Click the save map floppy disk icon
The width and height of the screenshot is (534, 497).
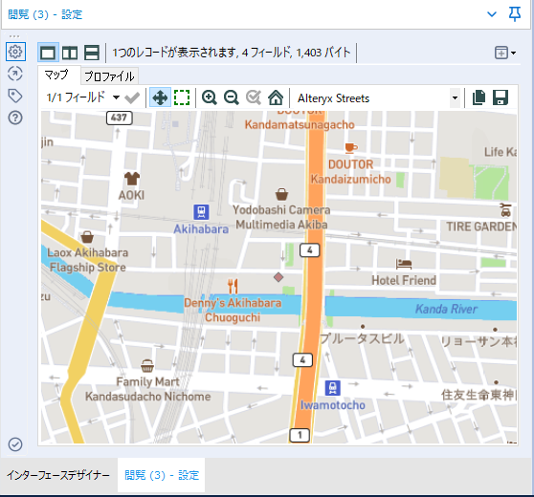tap(501, 97)
